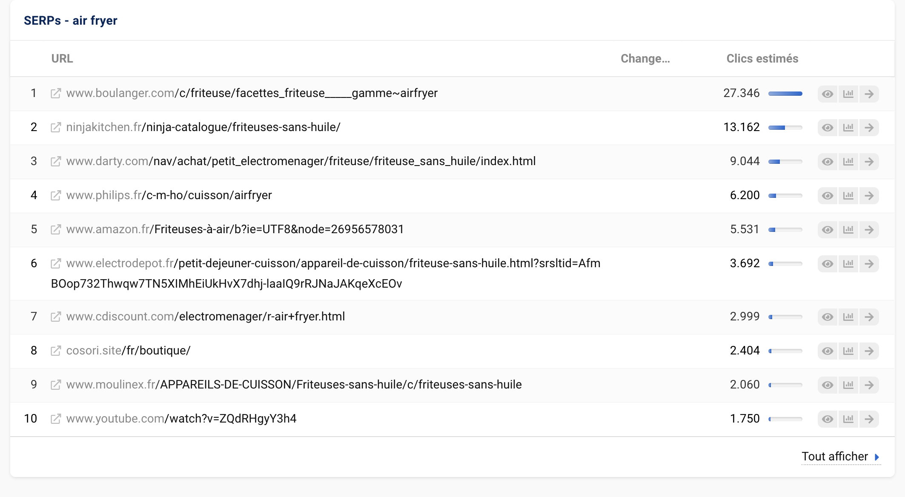
Task: Show chart history for electrodepot.fr row
Action: click(848, 263)
